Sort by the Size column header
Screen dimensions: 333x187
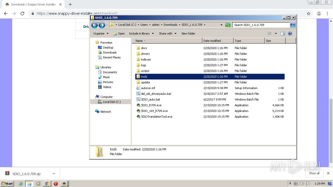tap(275, 41)
